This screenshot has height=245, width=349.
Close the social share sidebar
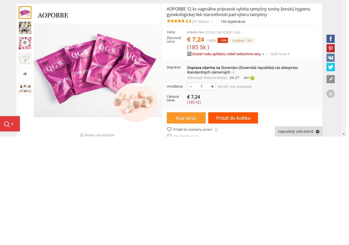pyautogui.click(x=330, y=94)
